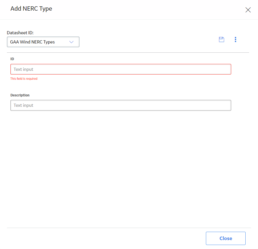Select the placeholder text in the Description box
258x249 pixels.
(23, 105)
